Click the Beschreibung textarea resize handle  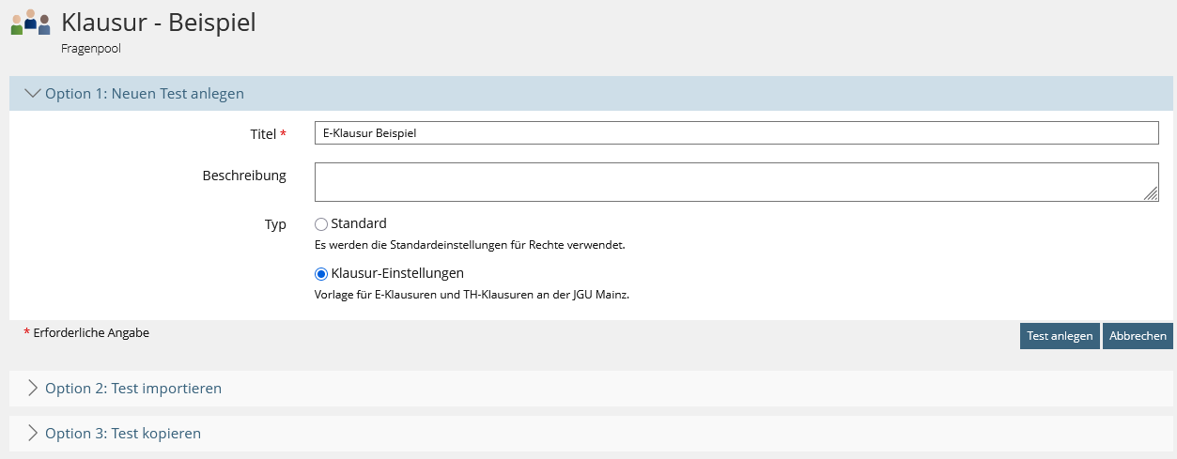click(x=1152, y=194)
